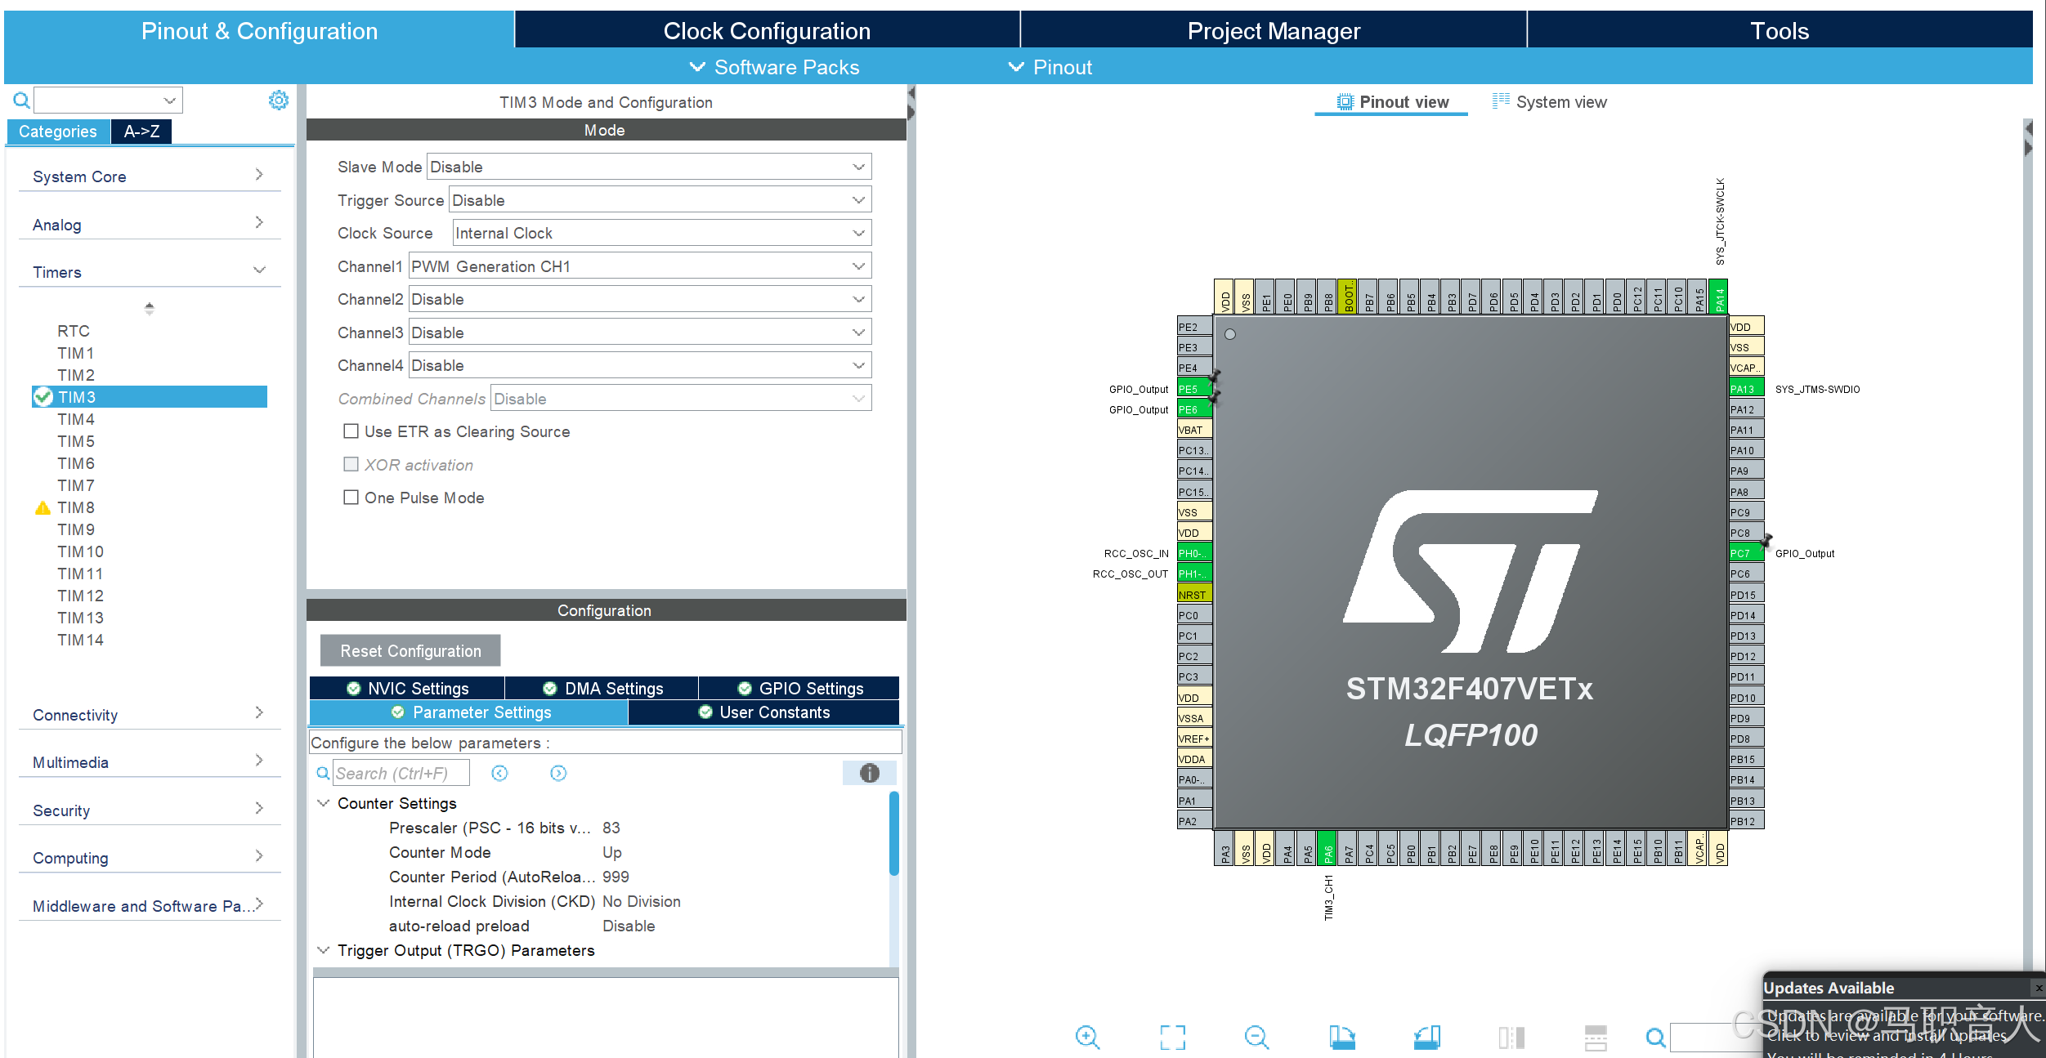Open the GPIO Settings tab

799,688
